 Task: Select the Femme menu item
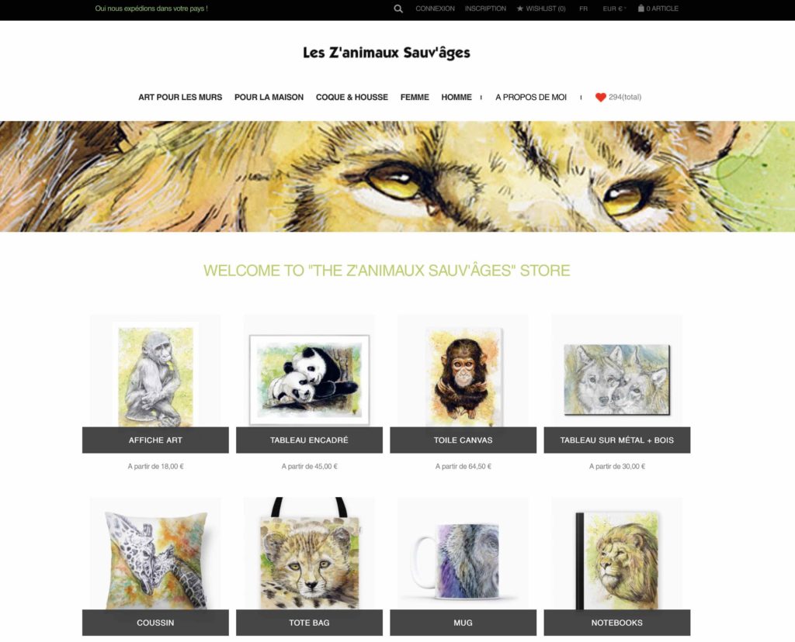[x=415, y=97]
